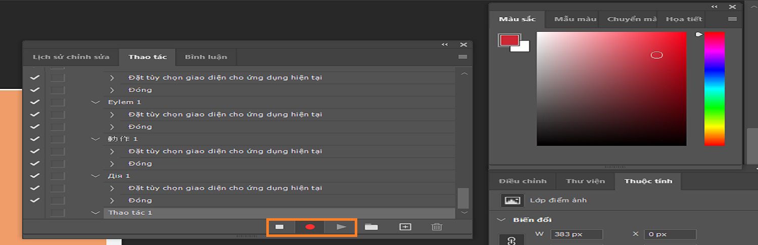Collapse the Eylem 1 action set
This screenshot has height=245, width=758.
pos(96,102)
